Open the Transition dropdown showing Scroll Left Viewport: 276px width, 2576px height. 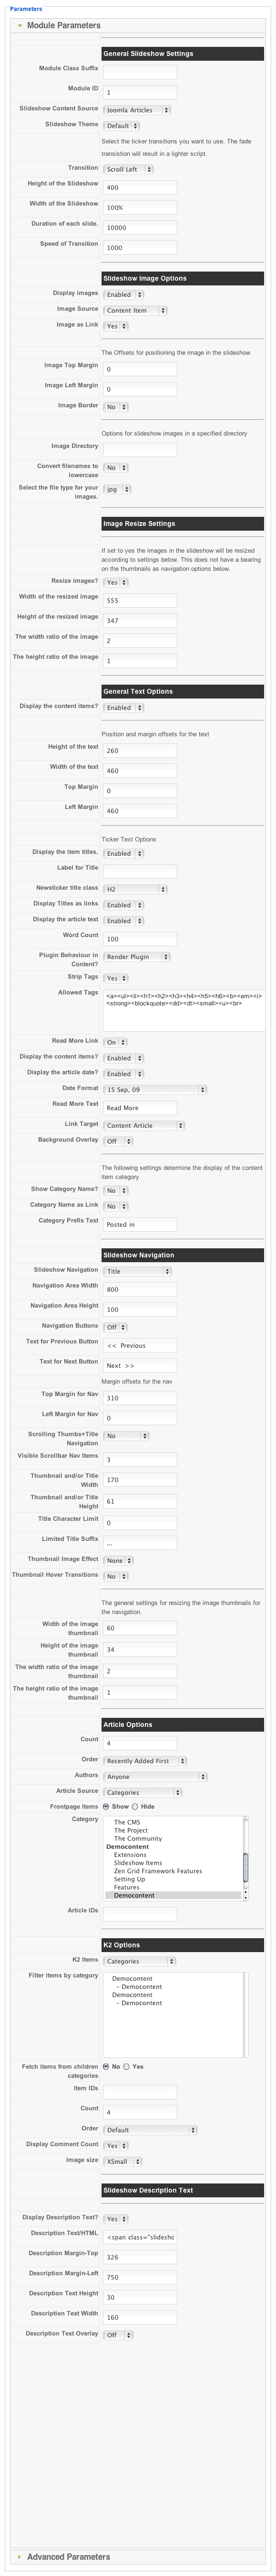point(128,169)
